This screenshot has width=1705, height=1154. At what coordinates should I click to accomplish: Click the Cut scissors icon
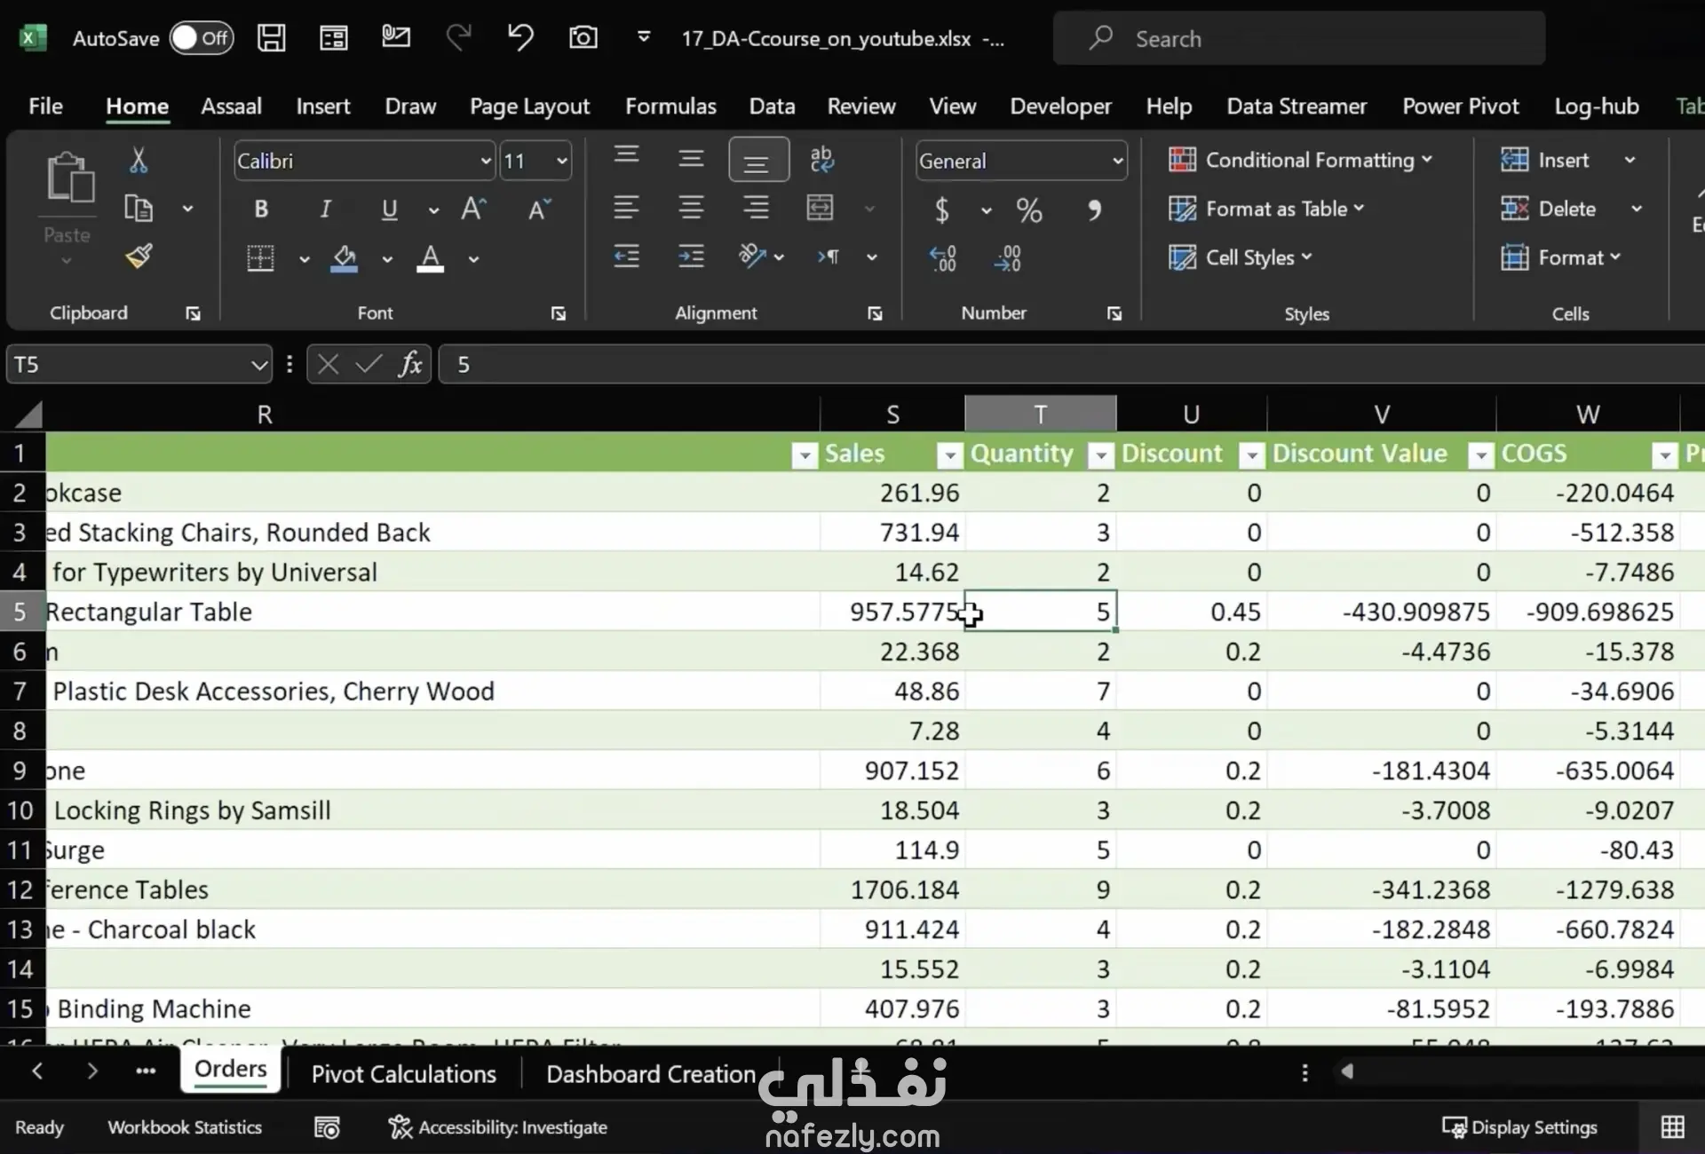[139, 160]
